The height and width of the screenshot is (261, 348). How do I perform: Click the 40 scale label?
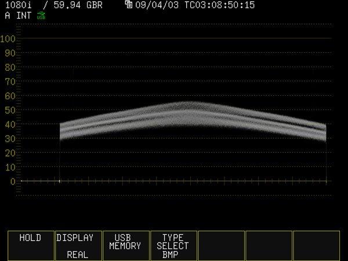pos(10,125)
